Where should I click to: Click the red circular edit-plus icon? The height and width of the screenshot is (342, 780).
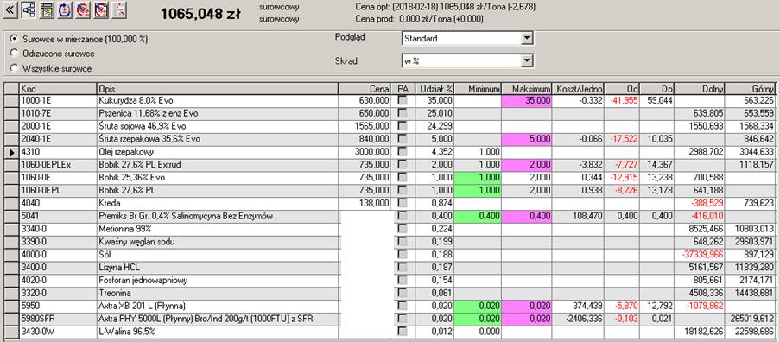[x=83, y=9]
